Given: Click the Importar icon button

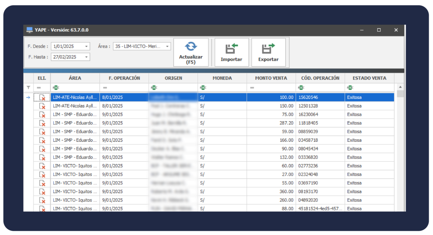Looking at the screenshot, I should click(x=231, y=52).
